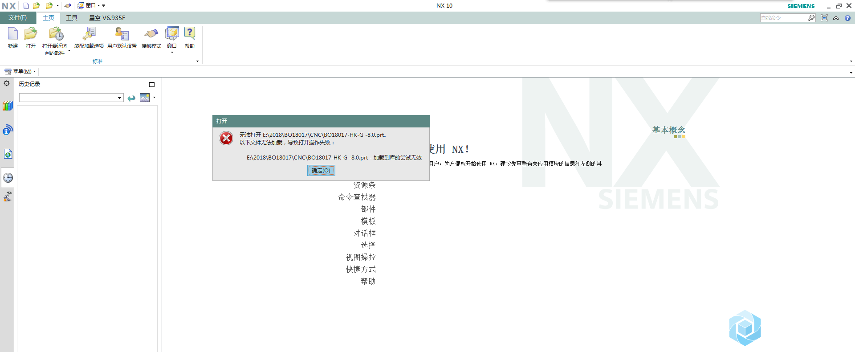Open the 部件 welcome topic
Screen dimensions: 855x352
[x=368, y=209]
